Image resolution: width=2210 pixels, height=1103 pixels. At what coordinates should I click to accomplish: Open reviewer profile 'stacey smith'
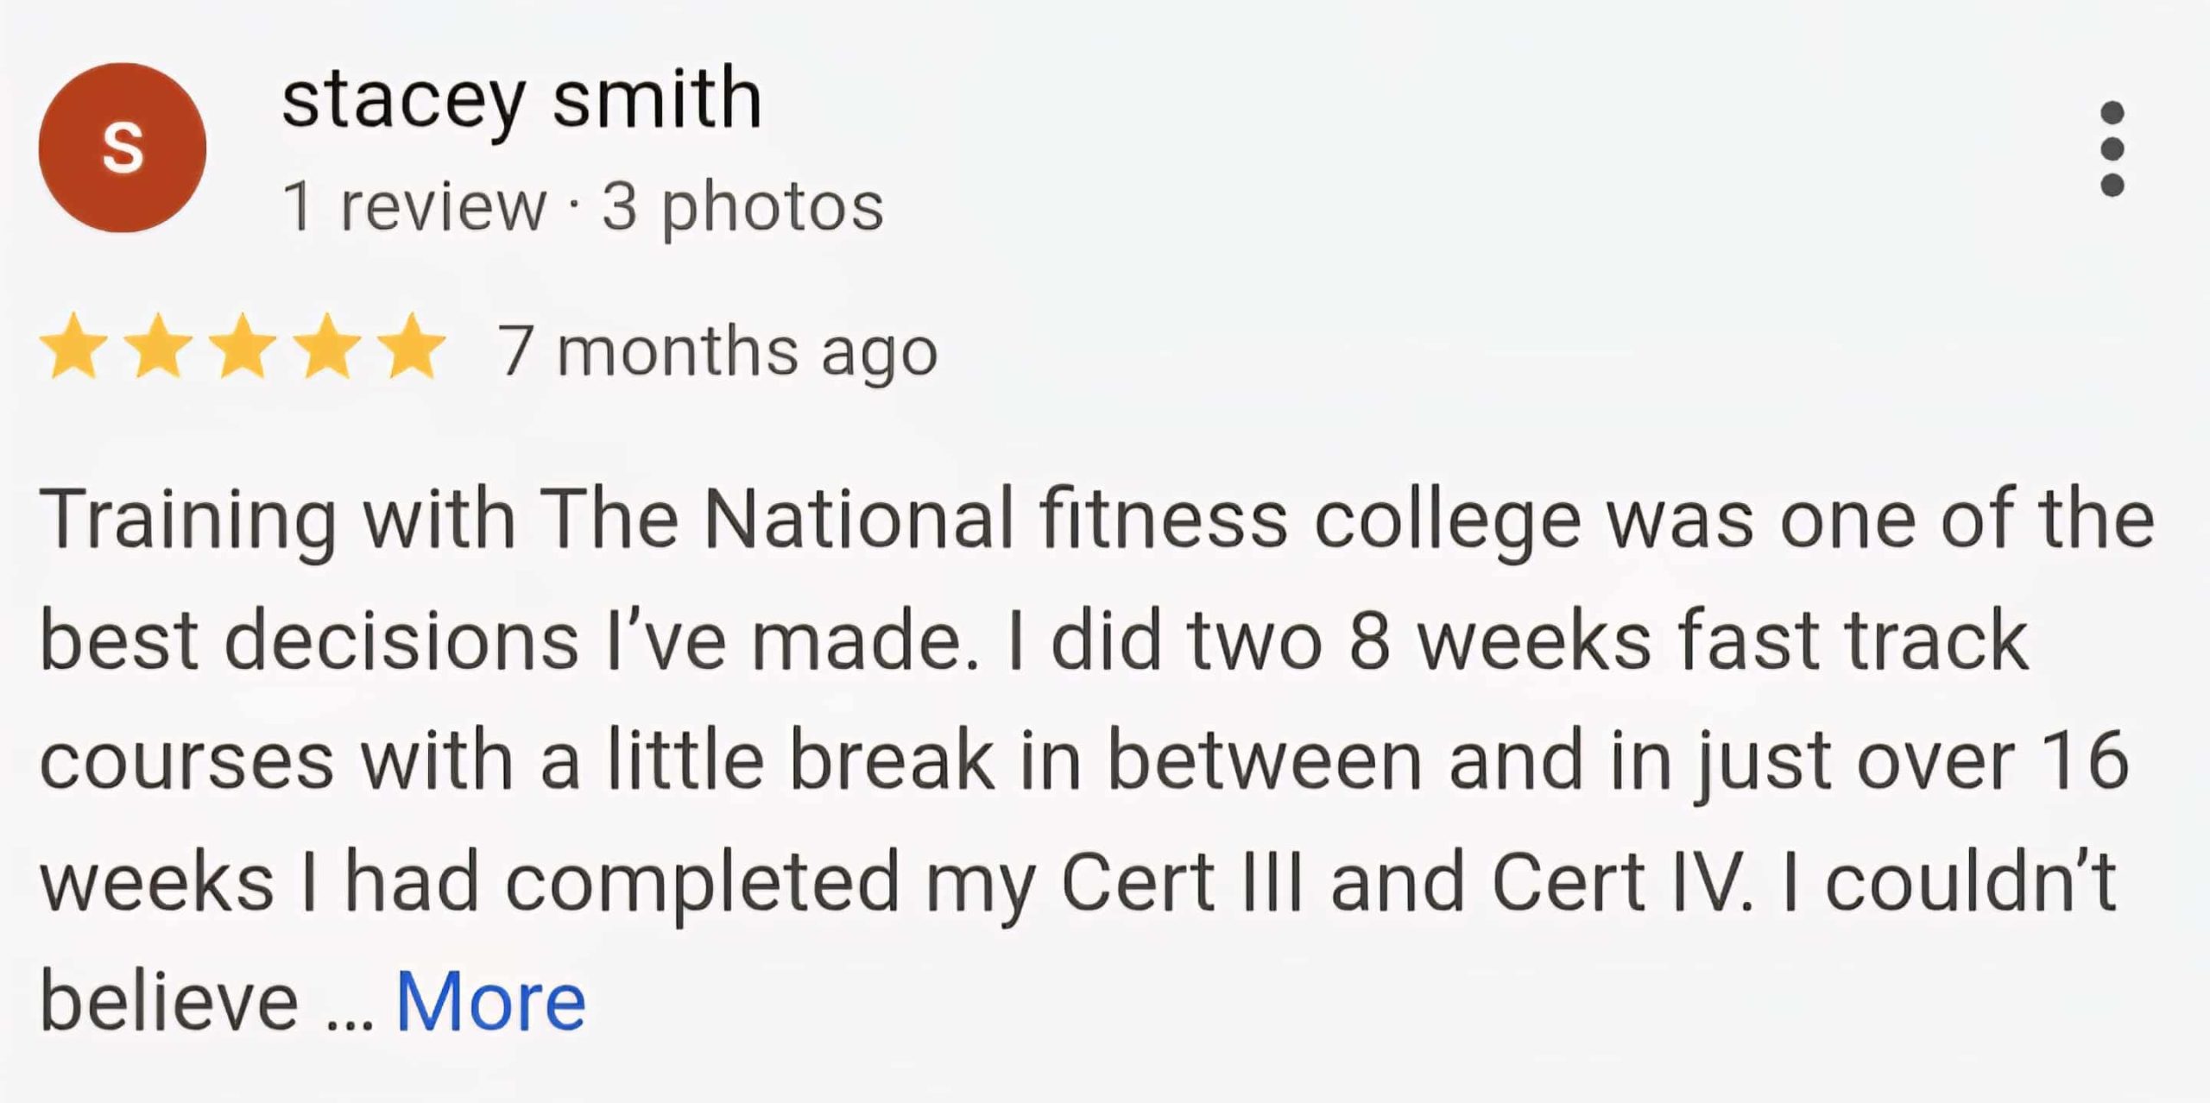click(521, 99)
